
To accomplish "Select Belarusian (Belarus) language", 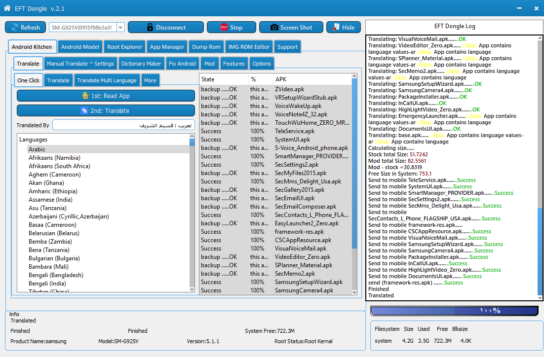I will tap(54, 233).
